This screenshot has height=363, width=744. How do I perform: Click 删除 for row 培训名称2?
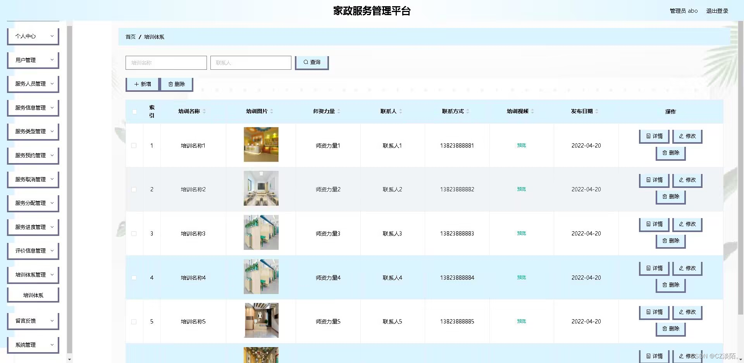(671, 197)
